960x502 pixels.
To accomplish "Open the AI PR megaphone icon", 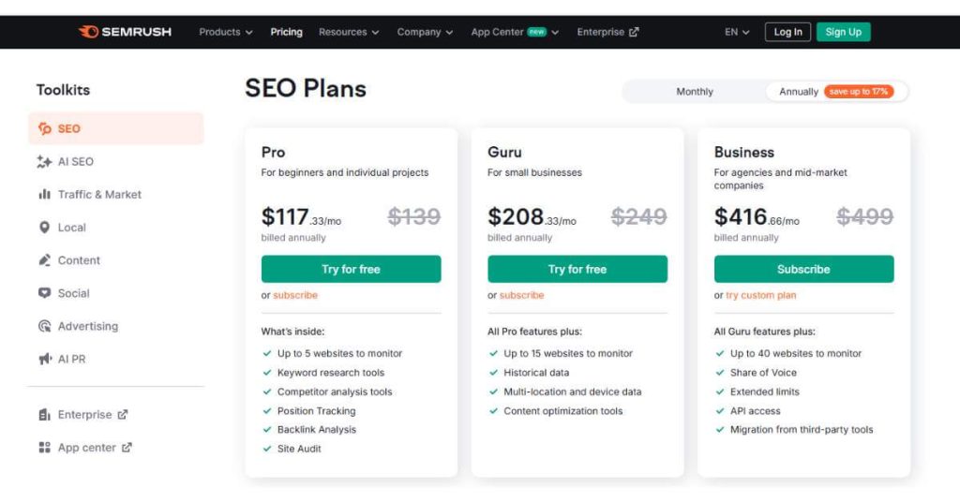I will tap(44, 360).
